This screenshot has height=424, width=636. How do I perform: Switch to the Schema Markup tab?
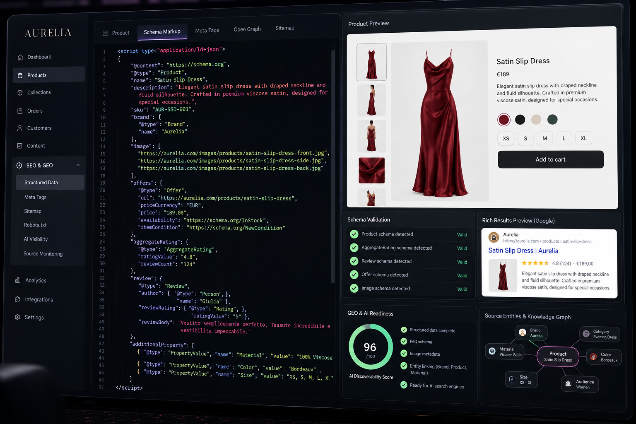162,32
